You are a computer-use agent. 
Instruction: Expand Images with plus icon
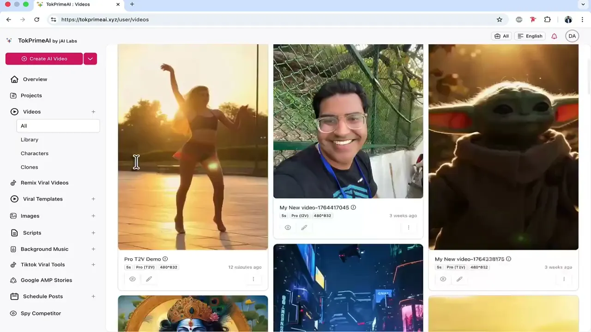[x=93, y=216]
